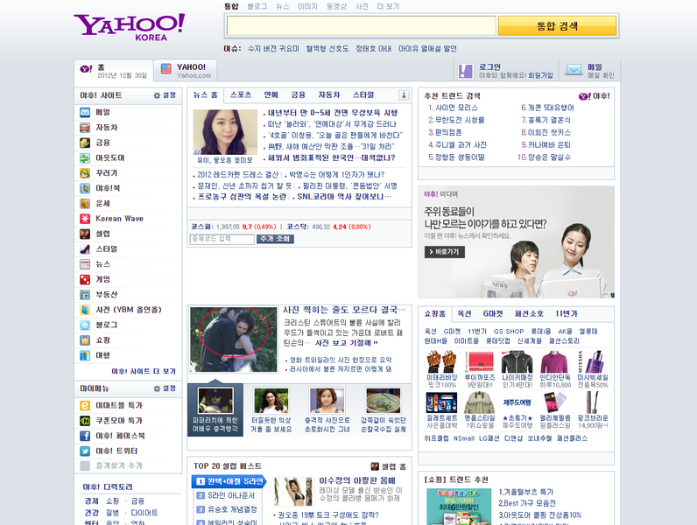This screenshot has width=697, height=525.
Task: Open the 꾸러기 icon in sidebar
Action: click(84, 173)
